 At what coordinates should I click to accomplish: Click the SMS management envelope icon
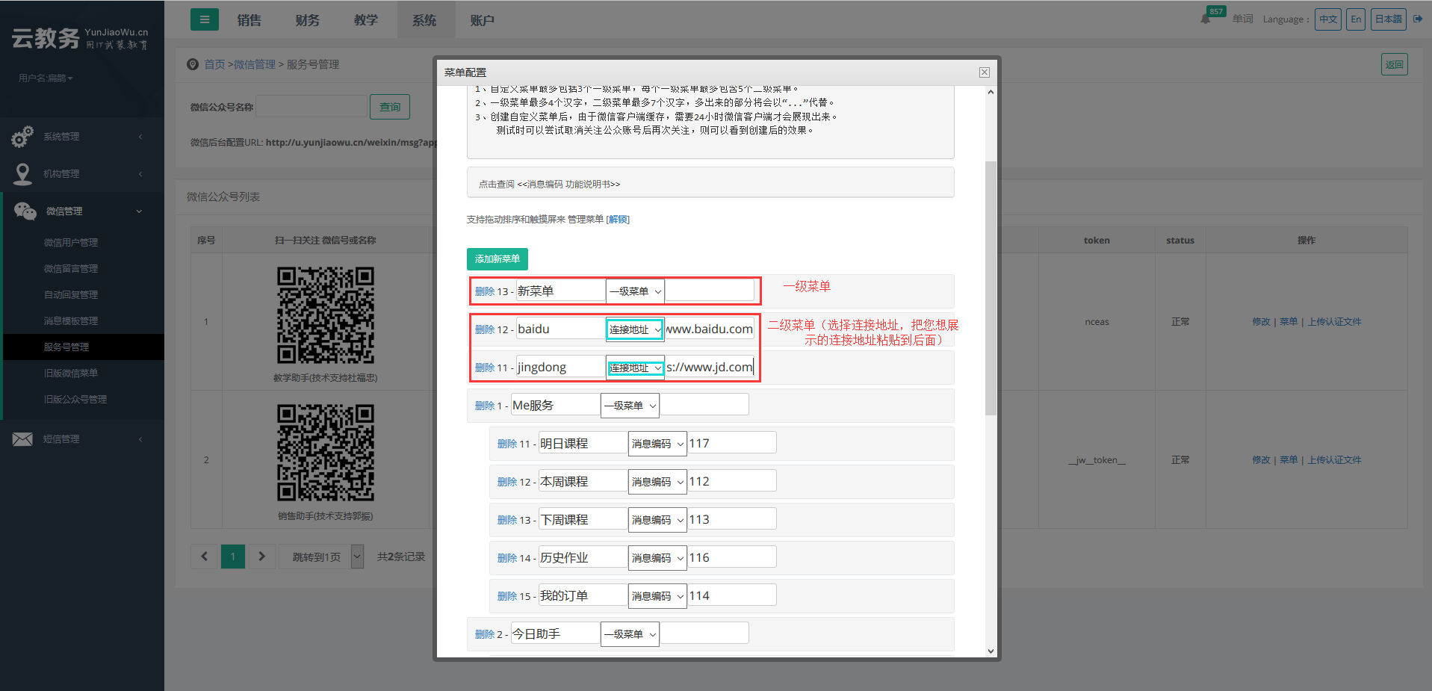click(x=22, y=439)
